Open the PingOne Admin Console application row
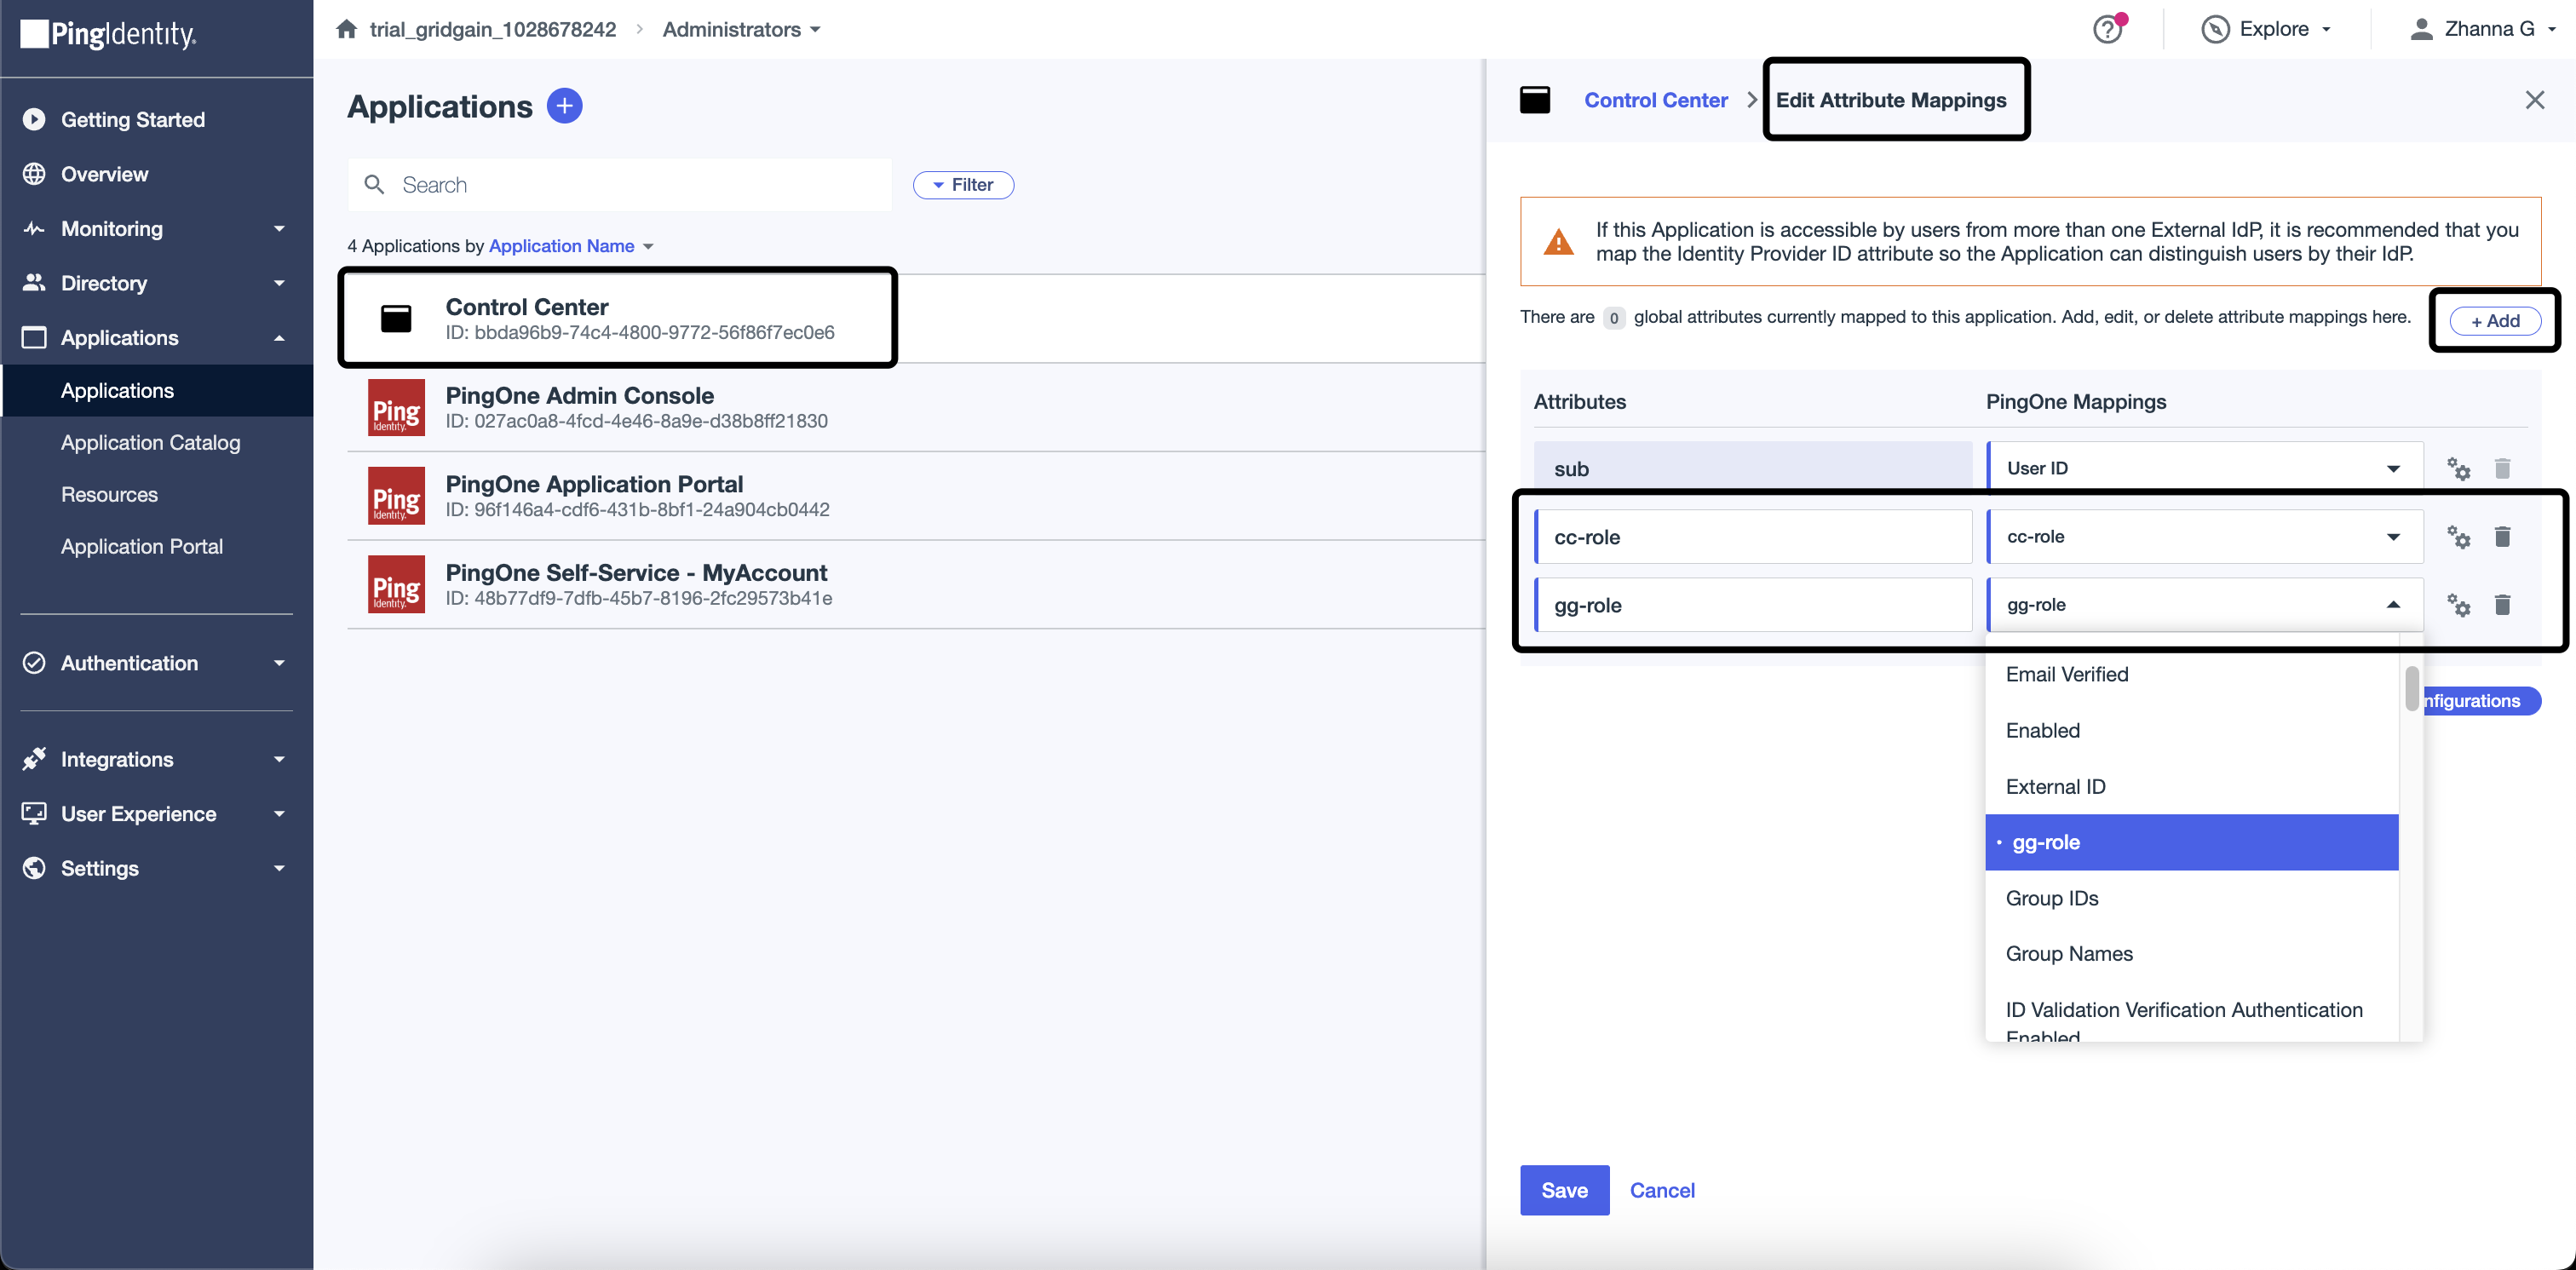This screenshot has width=2576, height=1270. pos(915,407)
